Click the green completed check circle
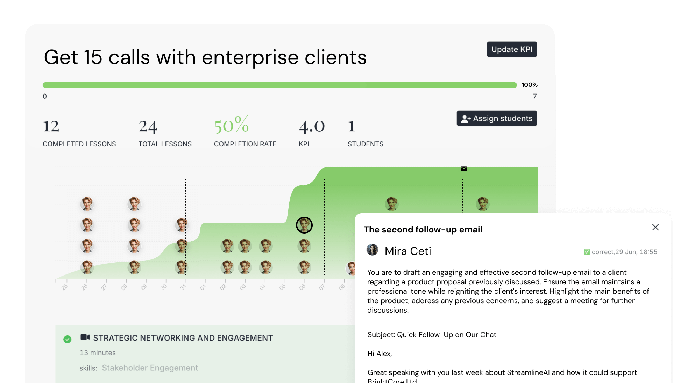Viewport: 673px width, 383px height. [68, 339]
